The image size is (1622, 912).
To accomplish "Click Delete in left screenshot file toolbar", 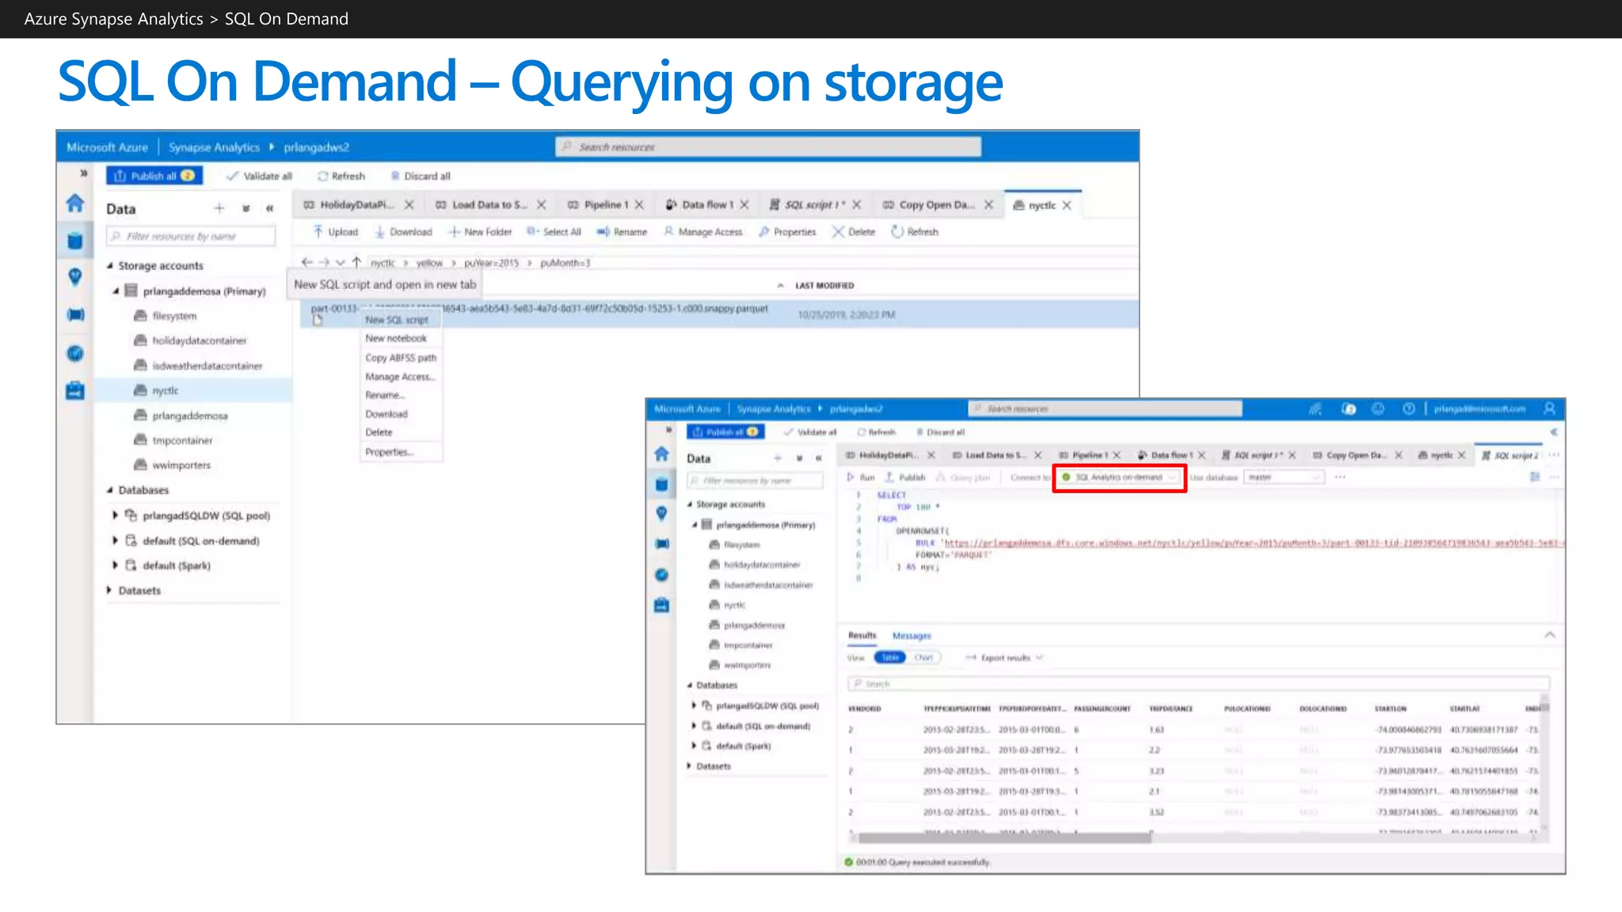I will click(x=853, y=232).
